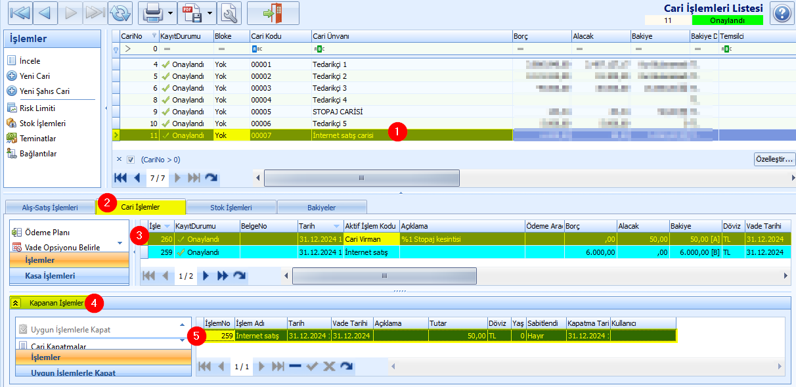Go to previous record in top toolbar
The height and width of the screenshot is (387, 796).
click(44, 12)
